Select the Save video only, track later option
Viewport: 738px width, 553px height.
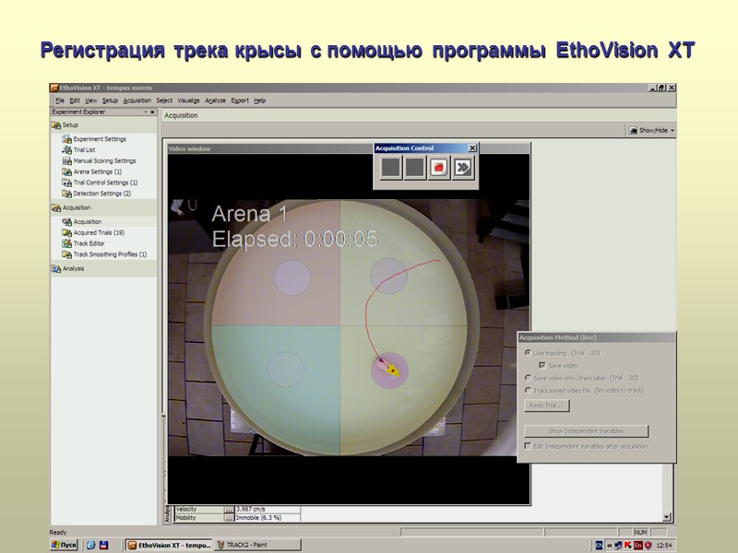pos(527,377)
